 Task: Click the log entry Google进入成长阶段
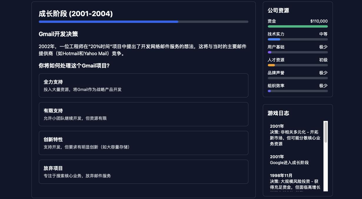point(289,163)
